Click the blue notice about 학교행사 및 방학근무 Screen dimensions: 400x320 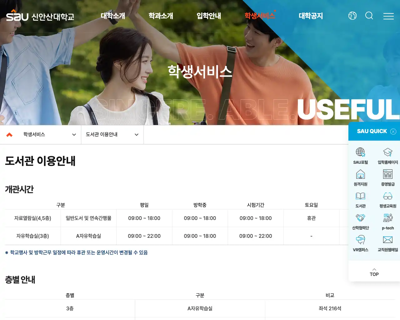click(x=76, y=252)
